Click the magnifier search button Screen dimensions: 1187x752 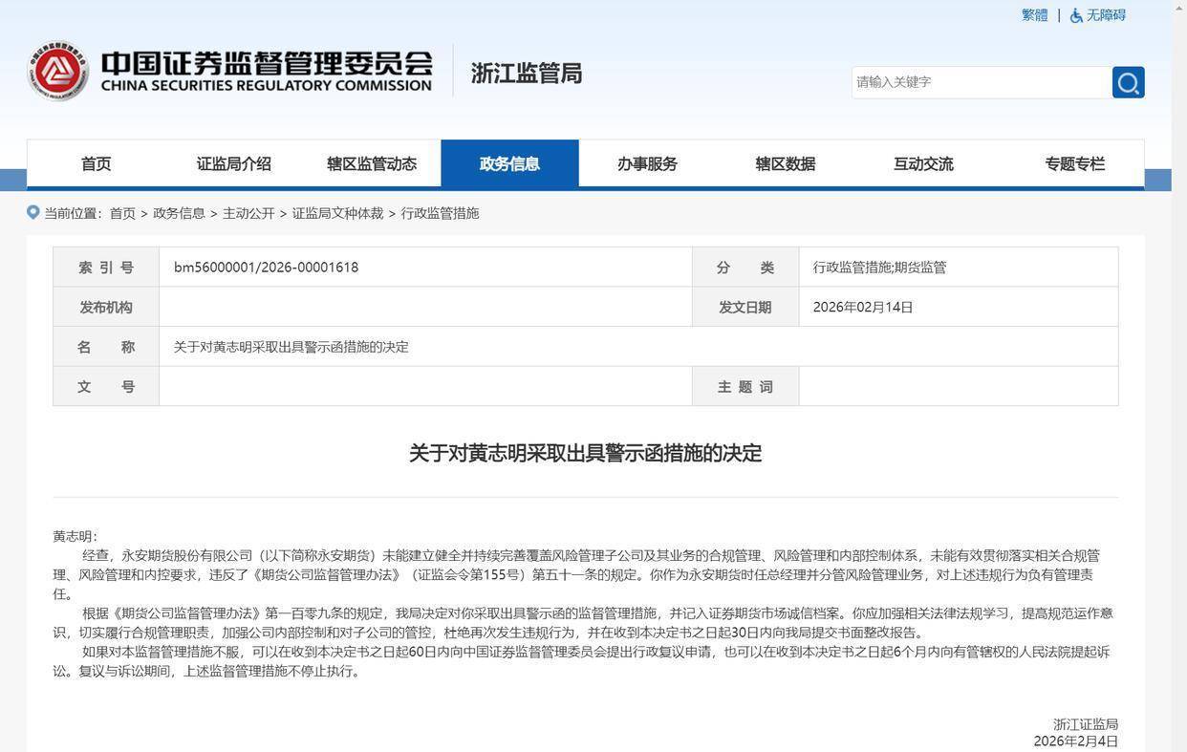1128,82
